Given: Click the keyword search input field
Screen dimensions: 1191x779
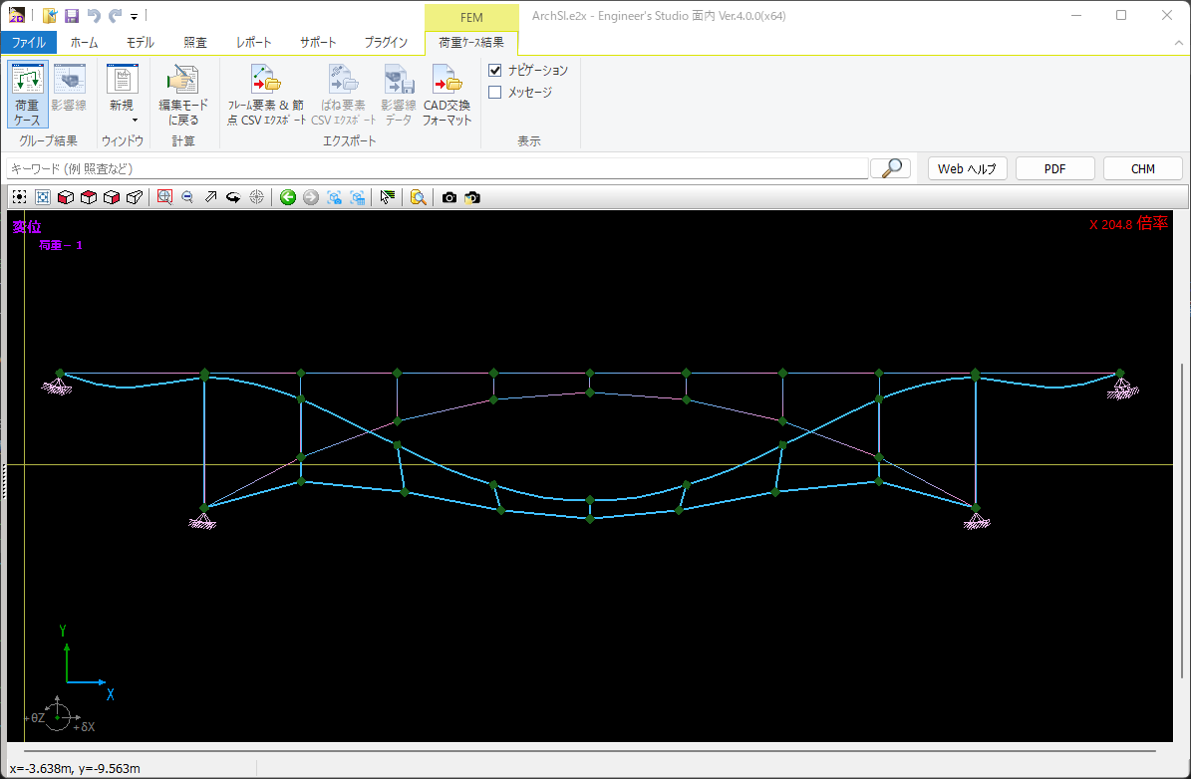Looking at the screenshot, I should pos(437,168).
